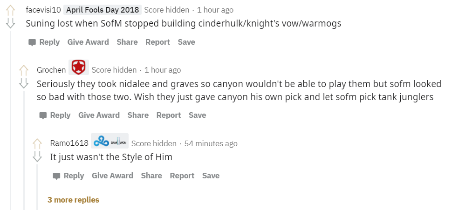Screen dimensions: 452x210
Task: Share Ramo1618's comment
Action: (x=151, y=176)
